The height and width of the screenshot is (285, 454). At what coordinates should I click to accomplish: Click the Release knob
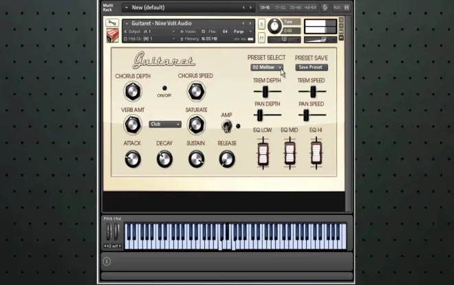[227, 159]
